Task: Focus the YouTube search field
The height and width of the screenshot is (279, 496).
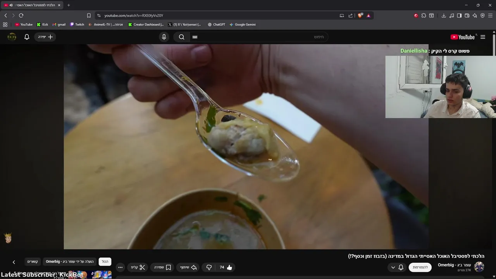Action: tap(258, 37)
